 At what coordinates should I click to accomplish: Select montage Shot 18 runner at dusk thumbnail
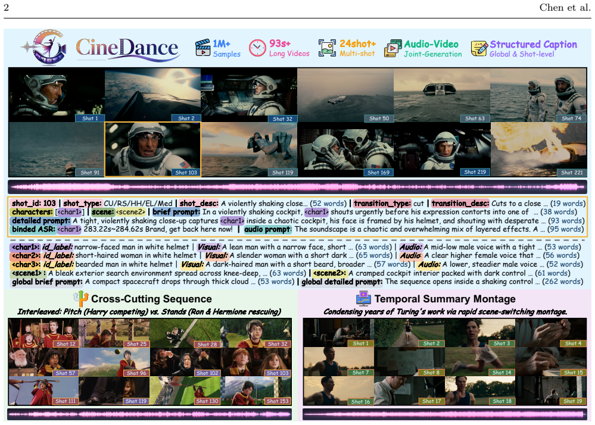pos(480,391)
